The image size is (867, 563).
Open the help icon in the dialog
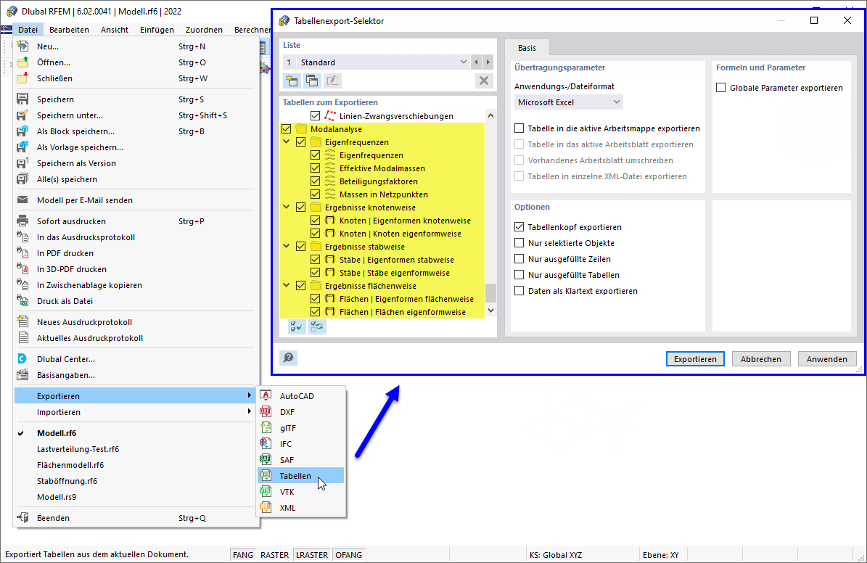(x=289, y=358)
